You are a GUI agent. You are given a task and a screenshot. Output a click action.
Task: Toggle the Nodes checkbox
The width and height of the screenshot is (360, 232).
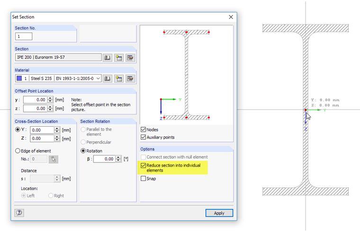(143, 129)
